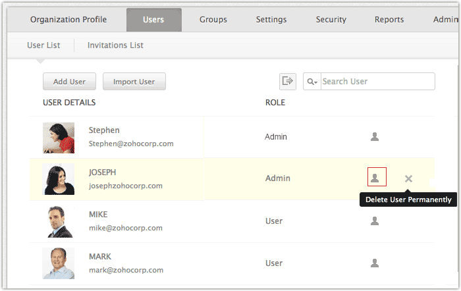The width and height of the screenshot is (461, 291).
Task: Switch to the Groups tab
Action: pos(213,20)
